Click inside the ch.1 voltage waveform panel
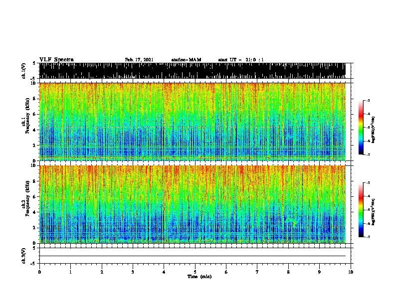395x305 pixels. (x=192, y=71)
